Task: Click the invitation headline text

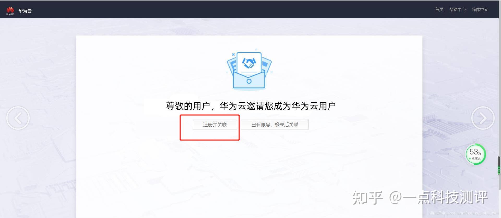Action: pyautogui.click(x=250, y=106)
